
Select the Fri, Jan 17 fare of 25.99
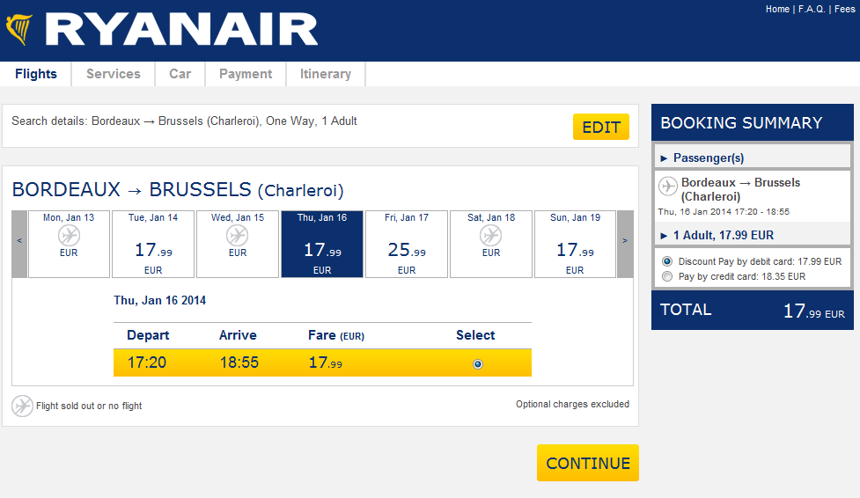click(x=407, y=244)
